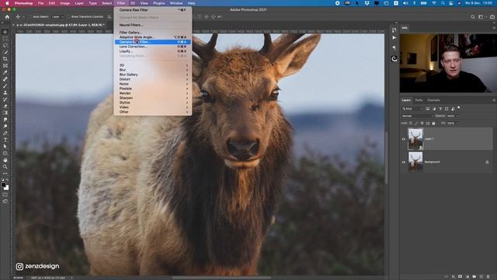Filter layers by type layer icon
Screen dimensions: 497x280
(x=440, y=109)
